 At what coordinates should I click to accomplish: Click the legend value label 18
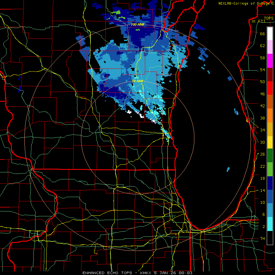coord(262,178)
